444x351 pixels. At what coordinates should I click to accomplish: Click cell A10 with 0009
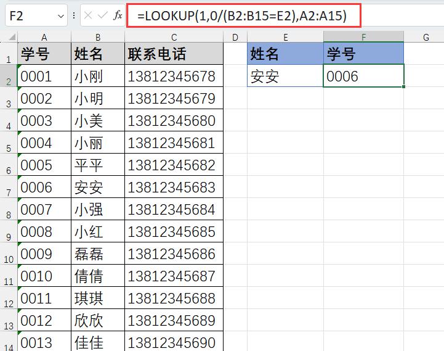pos(44,254)
